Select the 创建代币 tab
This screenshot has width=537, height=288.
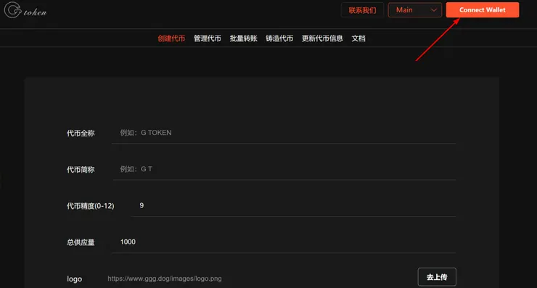171,38
